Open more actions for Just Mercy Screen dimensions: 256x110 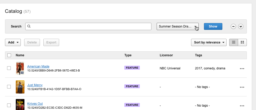click(242, 87)
